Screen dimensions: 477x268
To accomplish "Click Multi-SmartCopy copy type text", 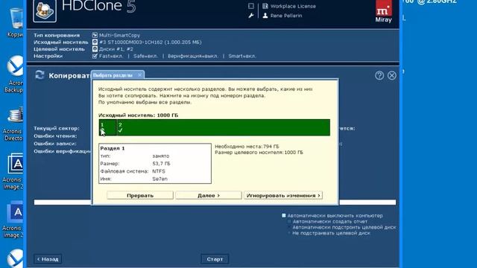I will [x=119, y=35].
